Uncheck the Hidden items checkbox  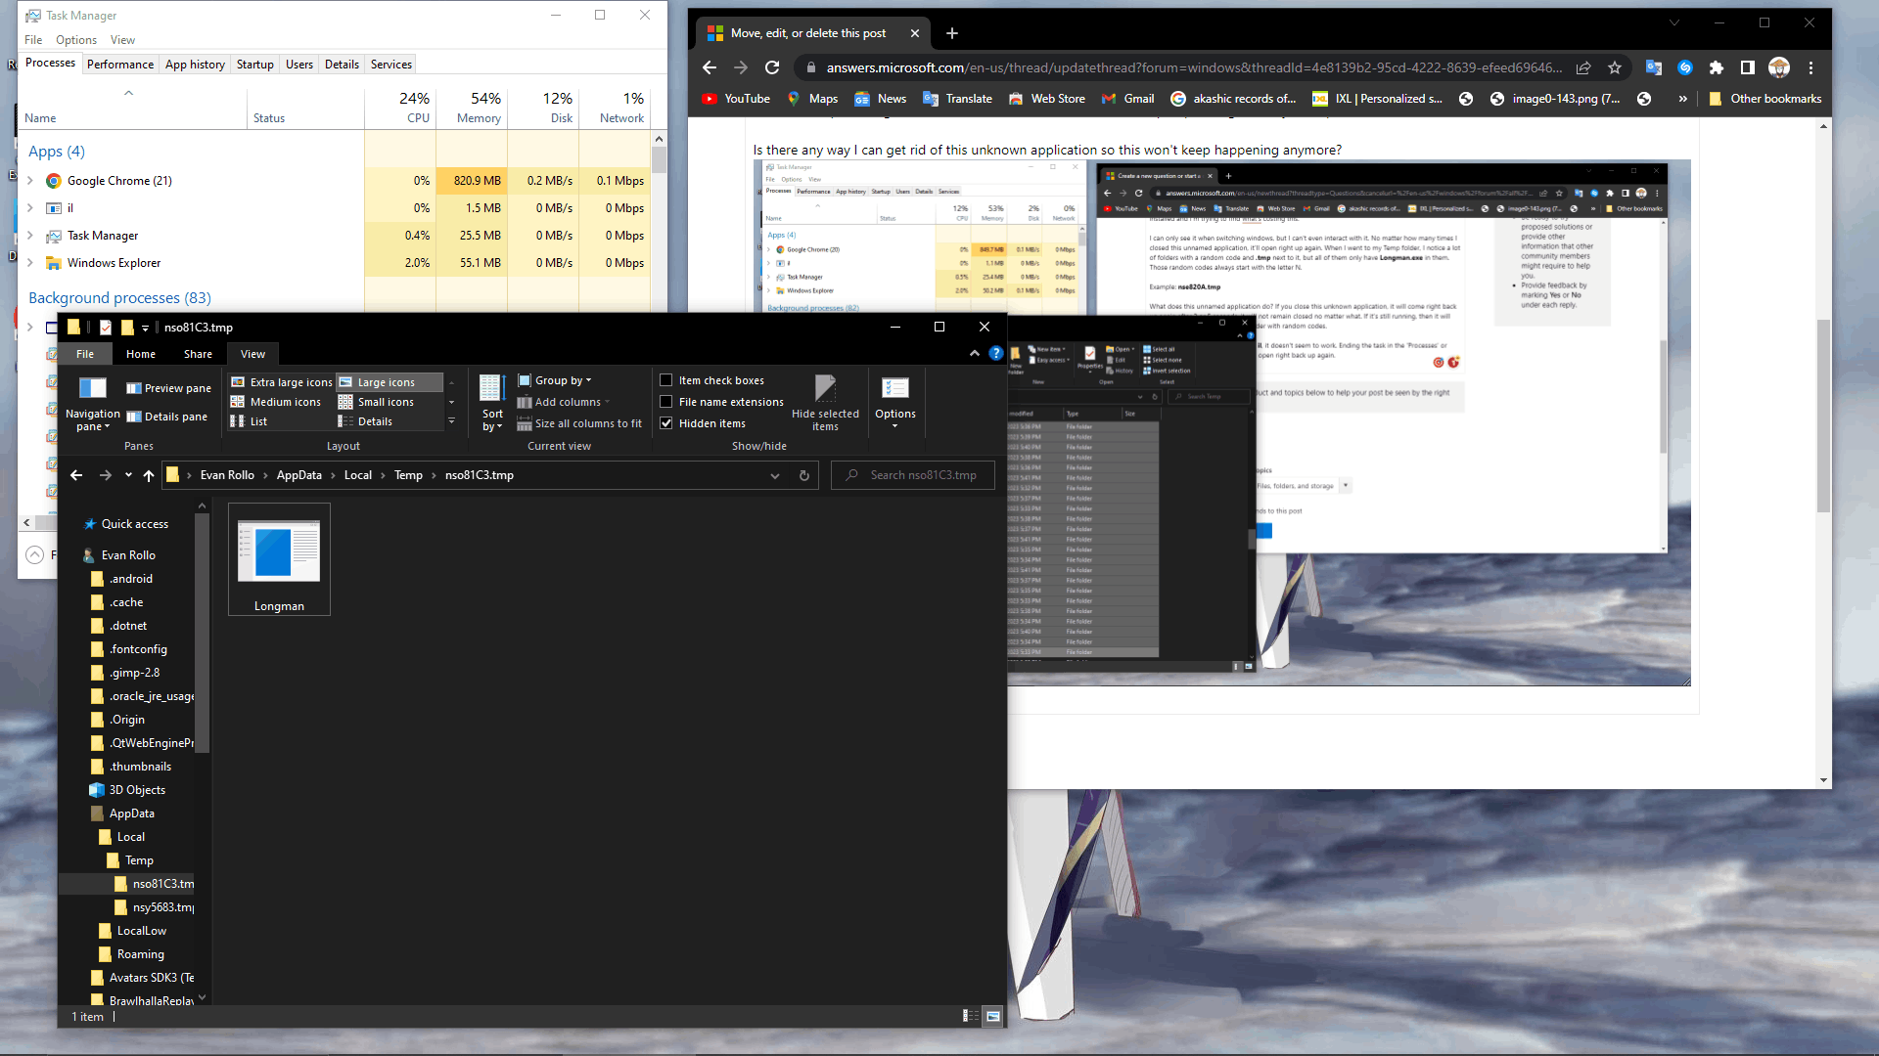coord(666,423)
